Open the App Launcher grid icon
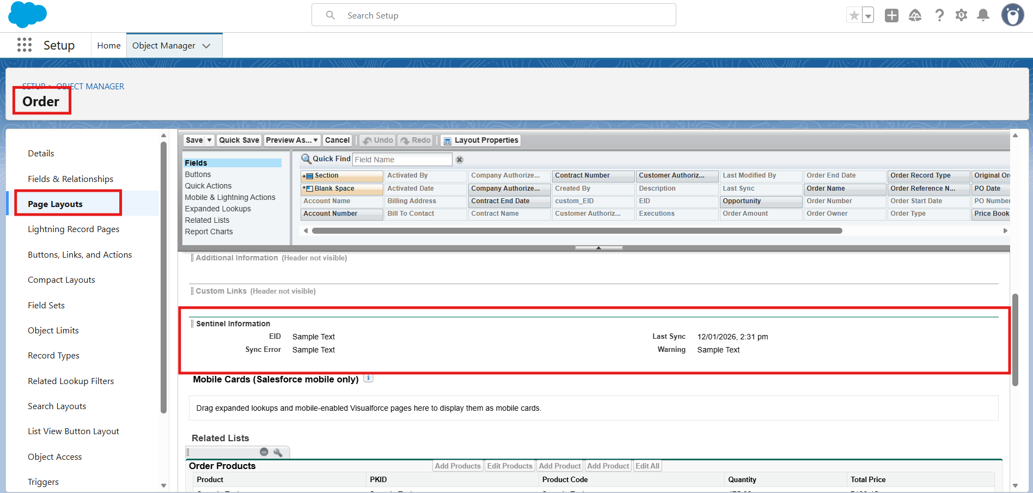This screenshot has height=493, width=1033. 25,45
